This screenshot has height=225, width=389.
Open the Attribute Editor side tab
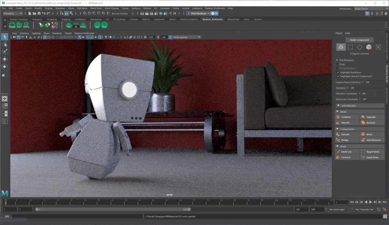[387, 95]
